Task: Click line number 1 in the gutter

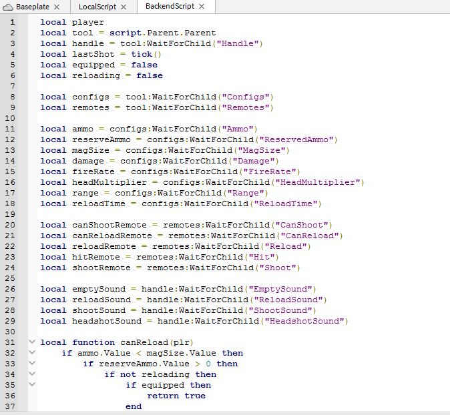Action: pyautogui.click(x=12, y=22)
